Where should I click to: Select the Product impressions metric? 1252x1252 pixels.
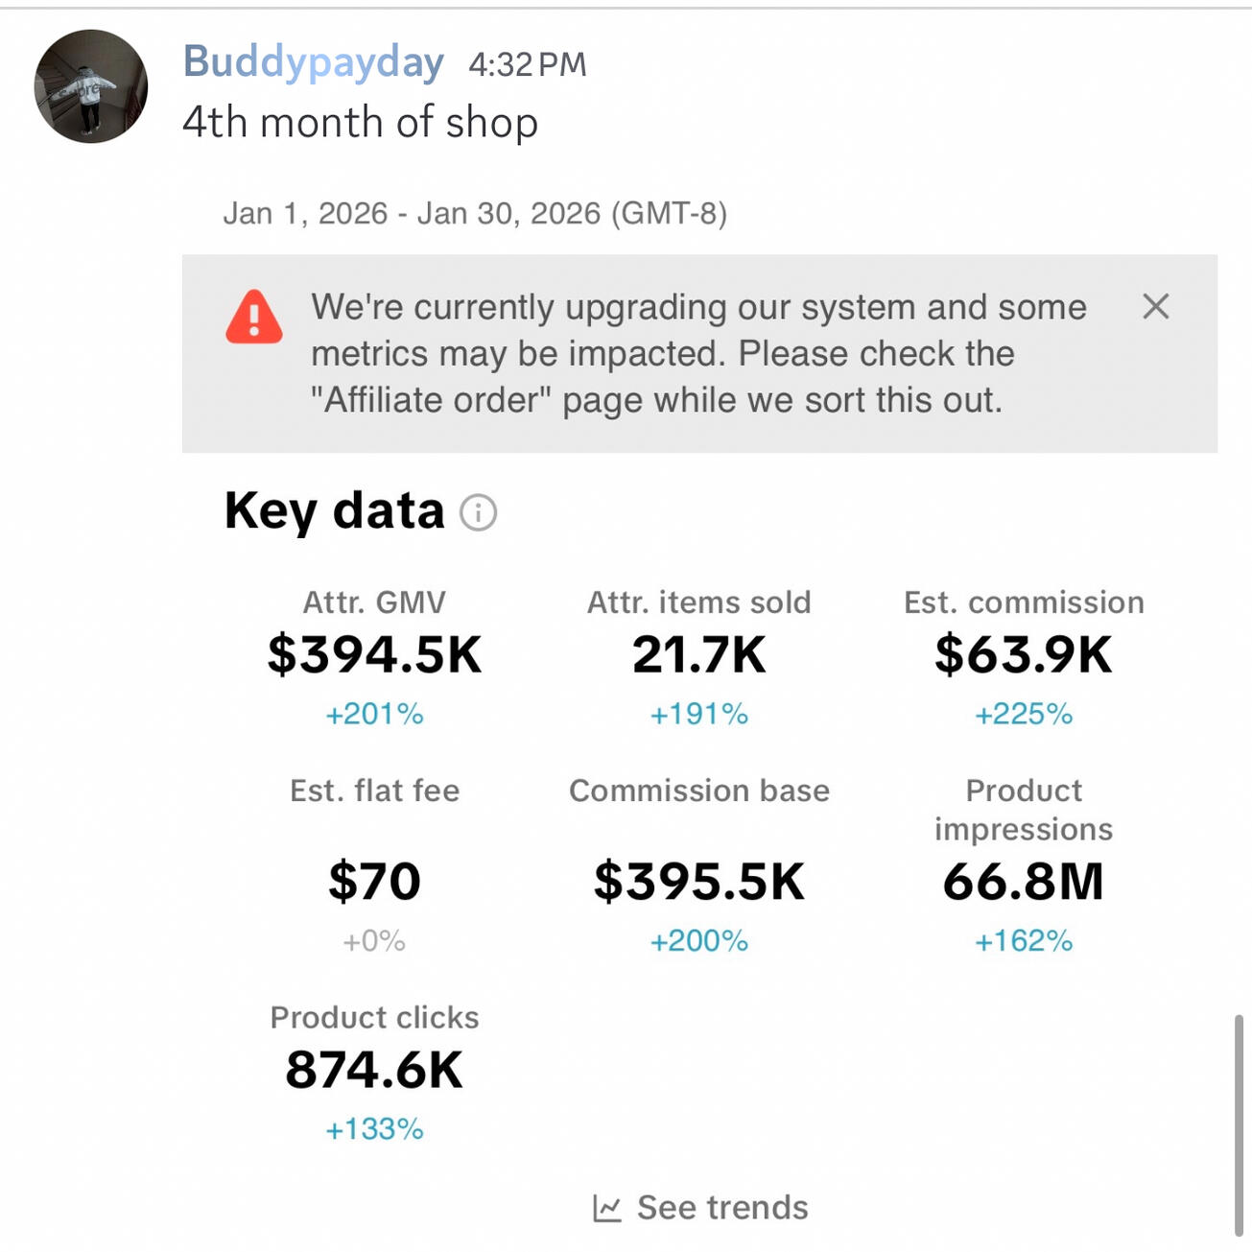(1023, 880)
